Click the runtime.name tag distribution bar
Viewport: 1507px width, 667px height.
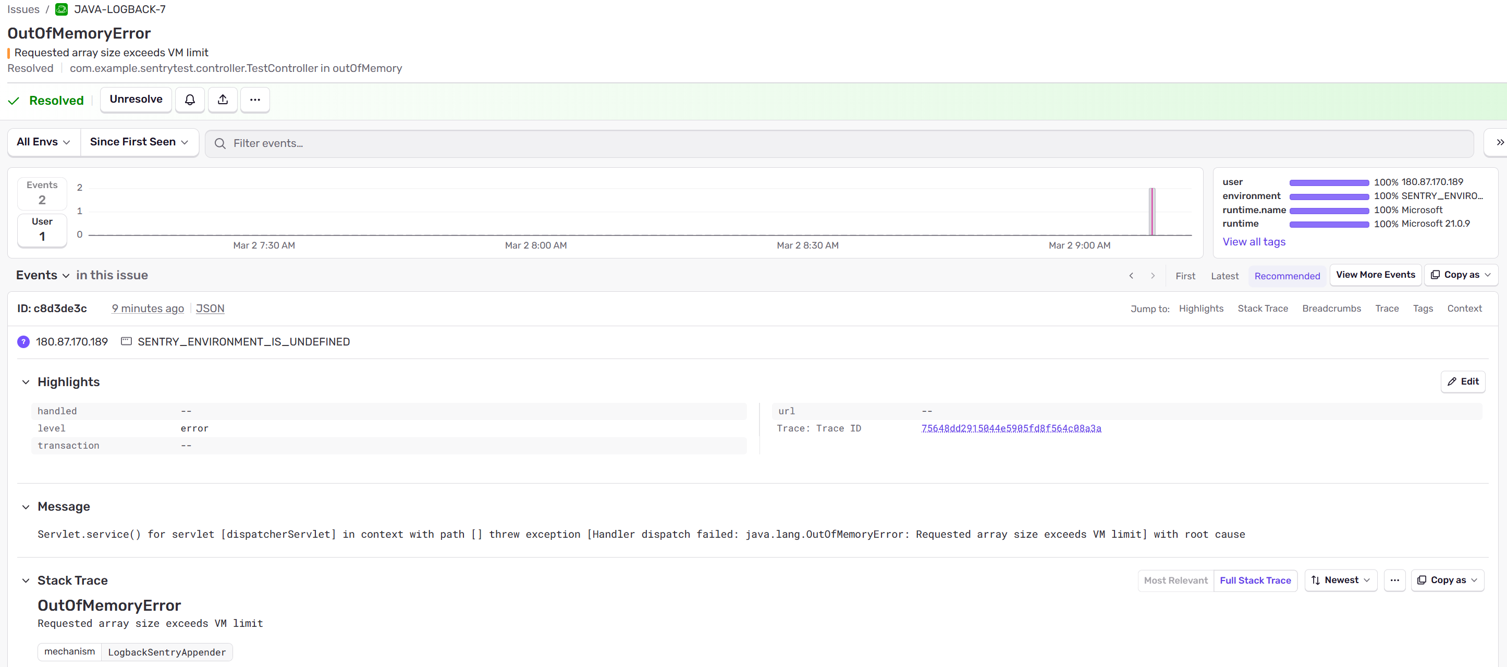(x=1329, y=211)
